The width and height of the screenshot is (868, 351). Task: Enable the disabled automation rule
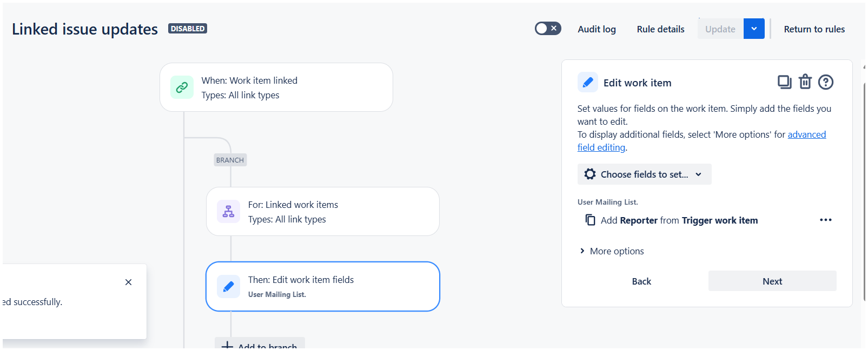pyautogui.click(x=547, y=28)
